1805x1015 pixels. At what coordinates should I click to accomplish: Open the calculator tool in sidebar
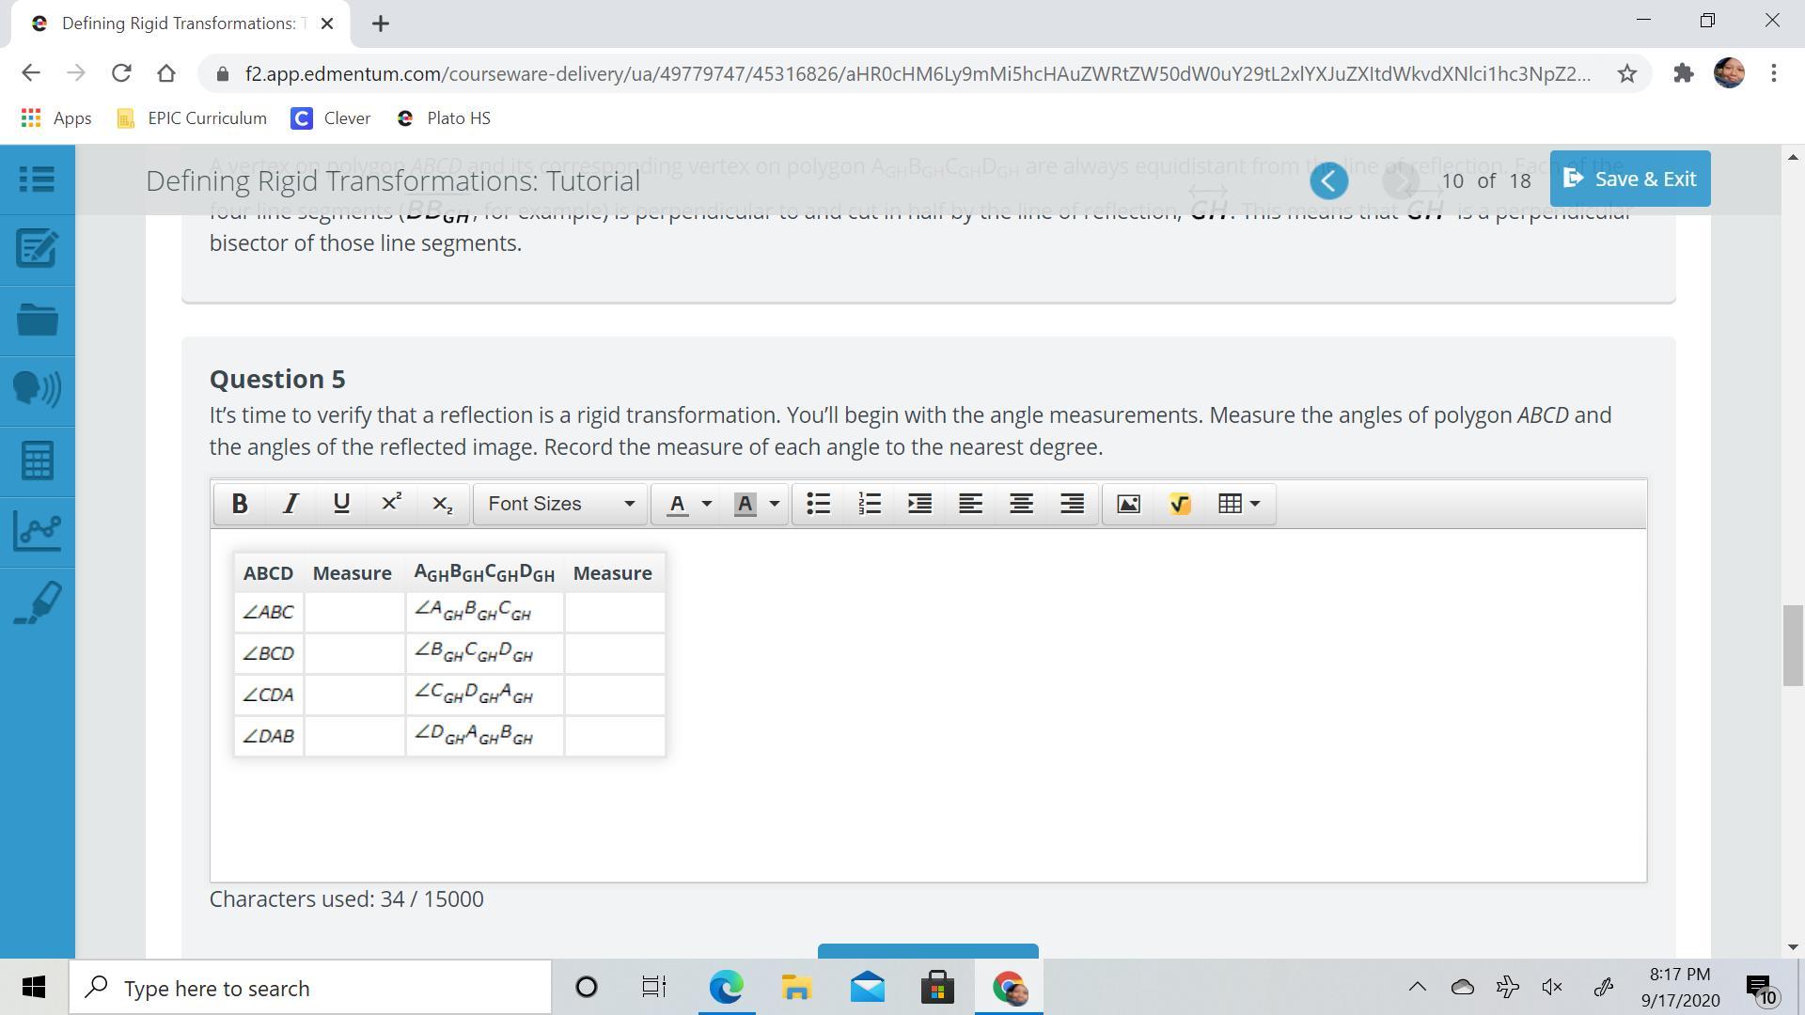(x=38, y=461)
